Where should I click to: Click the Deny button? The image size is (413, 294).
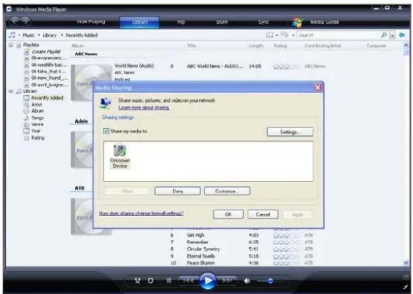coord(177,191)
